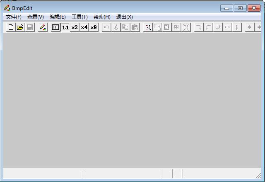Click the right arrow navigation icon
Viewport: 265px width, 182px height.
pos(258,27)
